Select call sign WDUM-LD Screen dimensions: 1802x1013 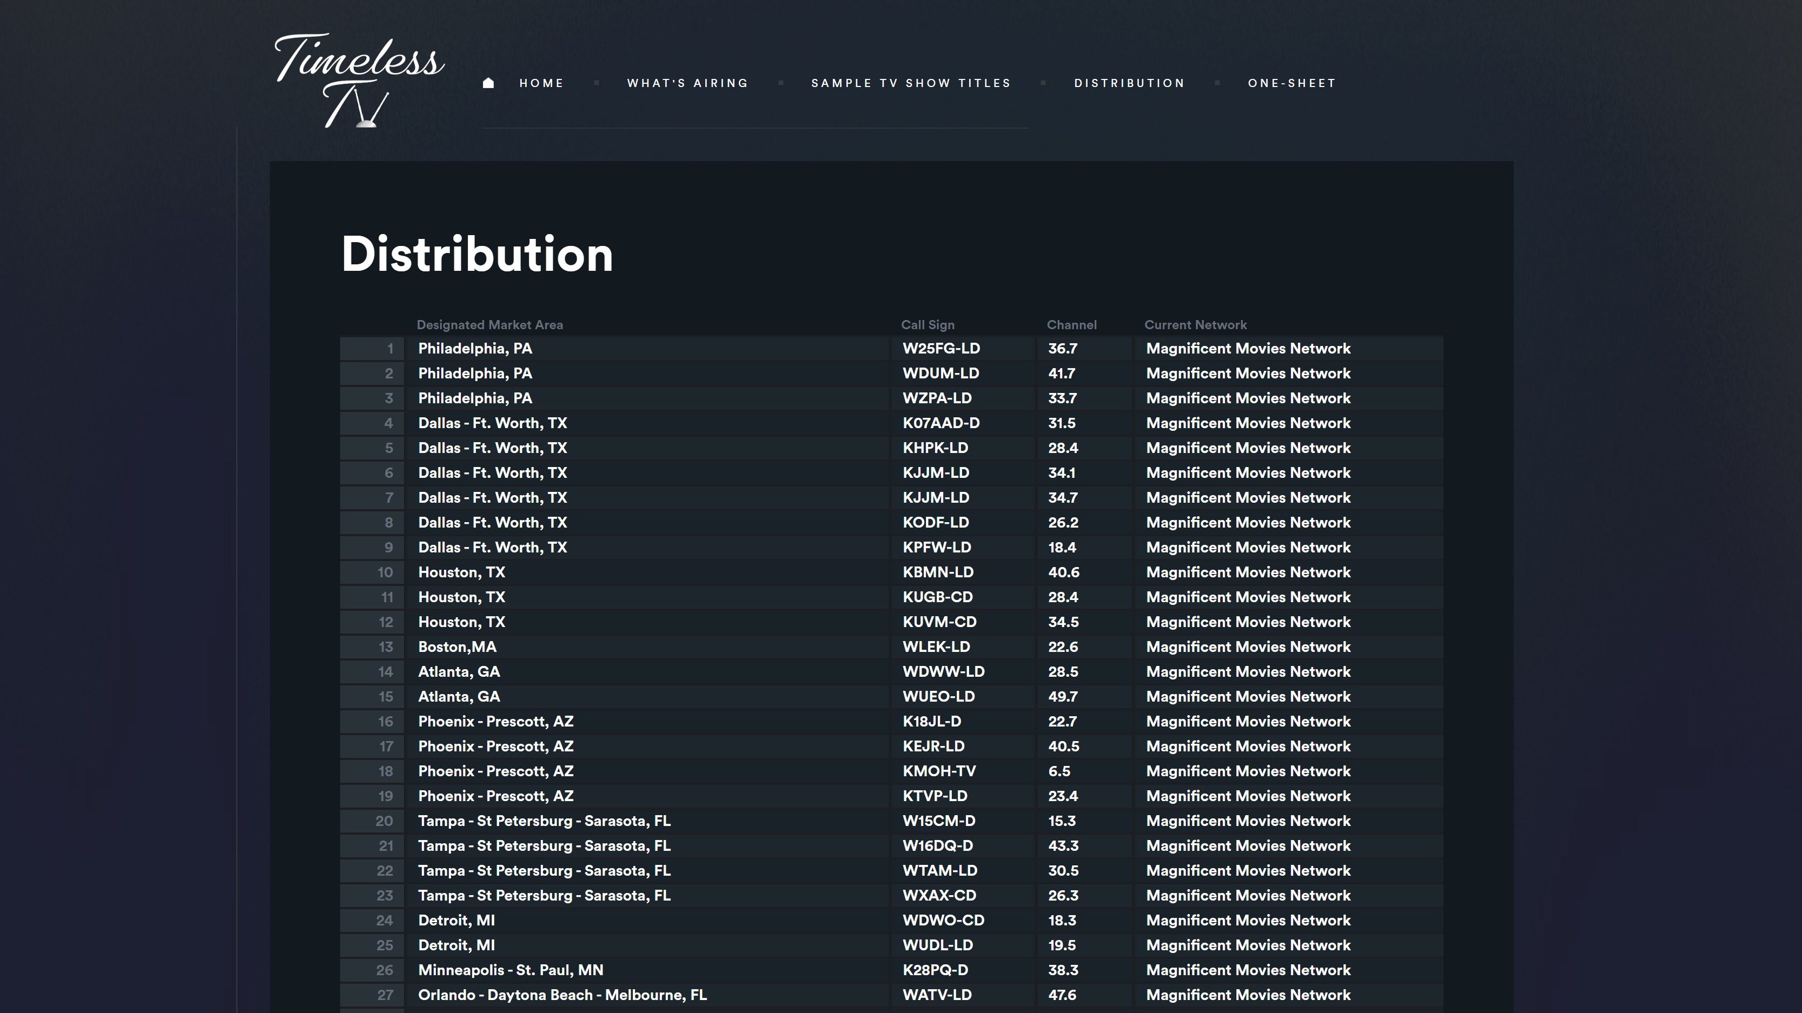(941, 374)
